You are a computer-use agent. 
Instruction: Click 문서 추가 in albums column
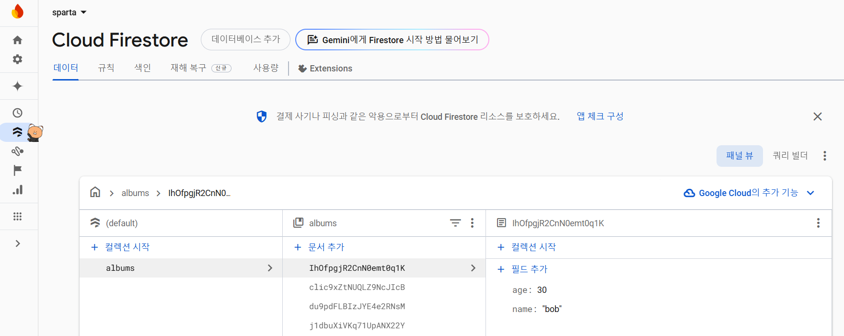pos(319,247)
